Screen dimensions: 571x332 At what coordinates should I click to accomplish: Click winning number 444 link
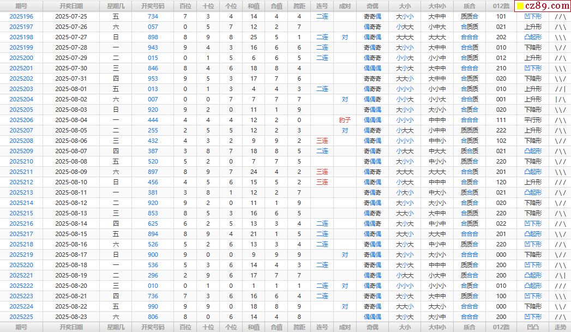[x=153, y=120]
